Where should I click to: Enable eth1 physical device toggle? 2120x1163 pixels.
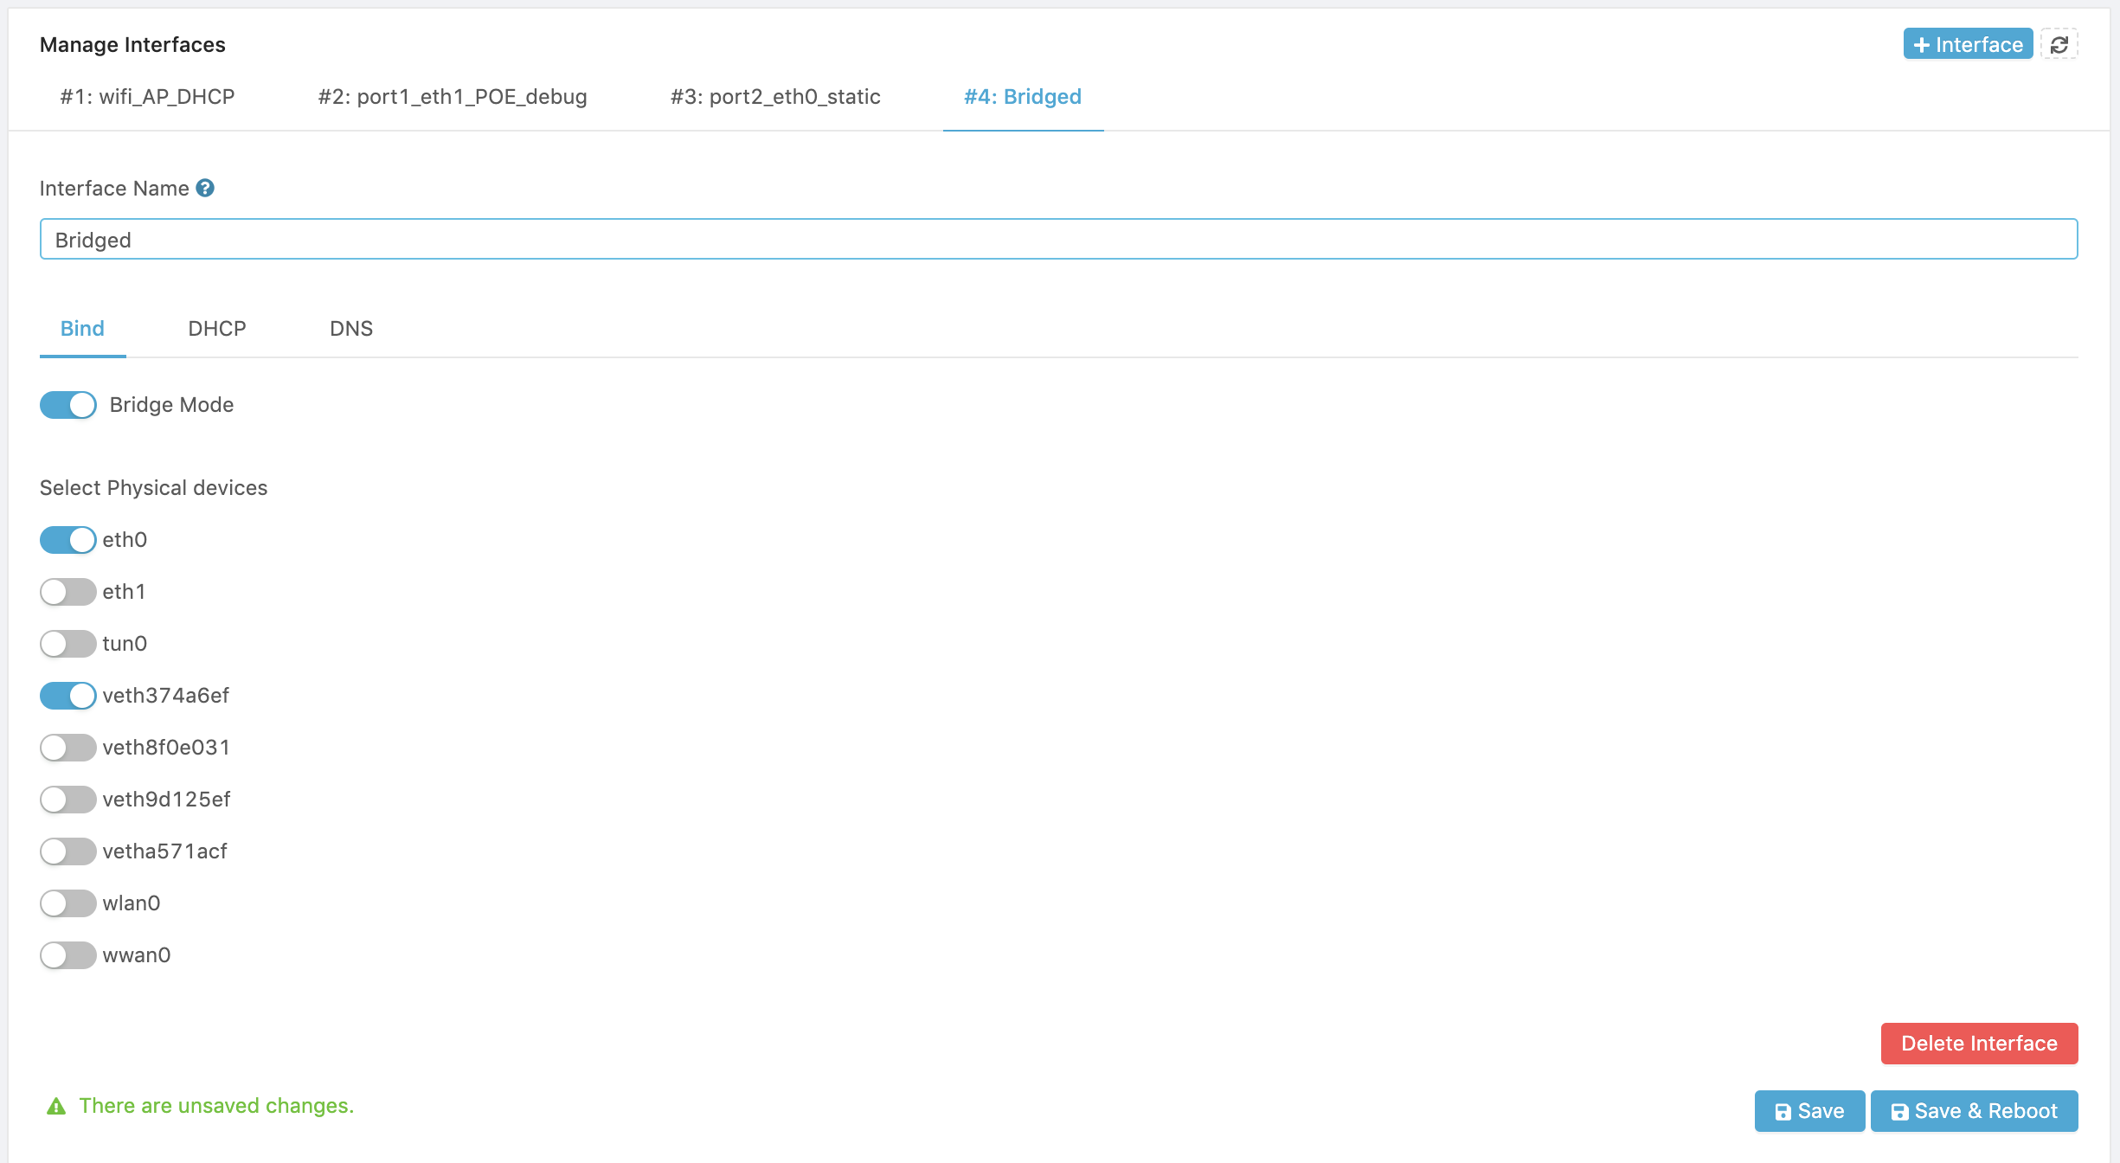pyautogui.click(x=67, y=592)
